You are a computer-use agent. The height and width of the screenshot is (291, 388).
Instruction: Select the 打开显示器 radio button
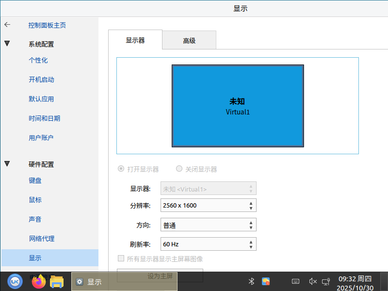pos(121,169)
